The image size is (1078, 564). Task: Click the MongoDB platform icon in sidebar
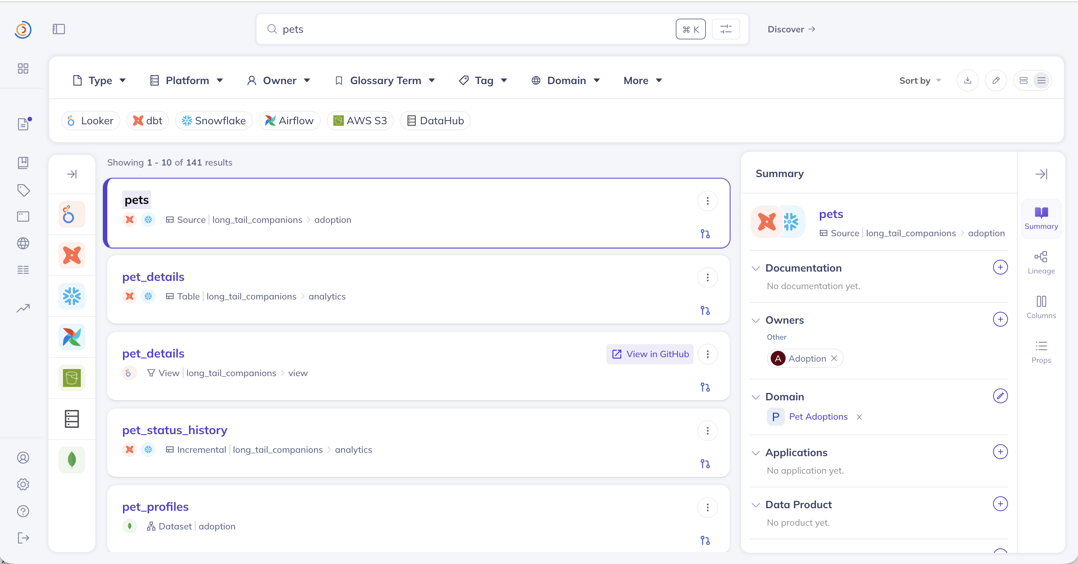pos(72,459)
